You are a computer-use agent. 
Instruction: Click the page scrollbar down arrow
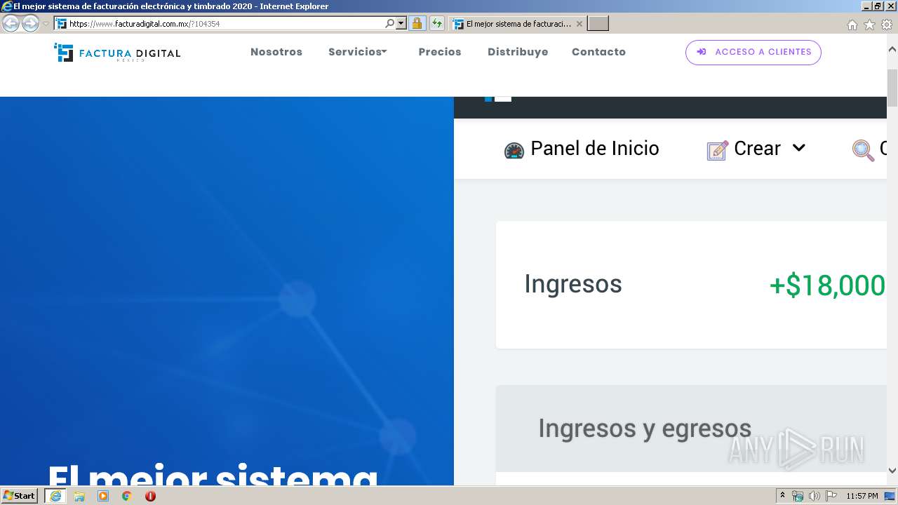click(x=892, y=471)
